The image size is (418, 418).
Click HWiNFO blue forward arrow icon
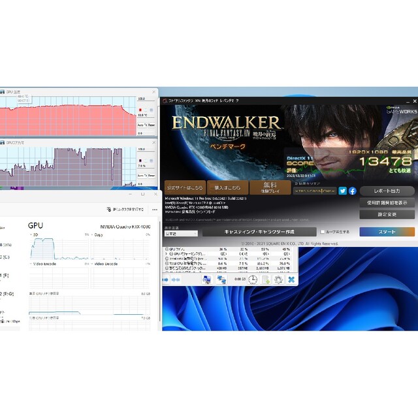click(x=165, y=280)
